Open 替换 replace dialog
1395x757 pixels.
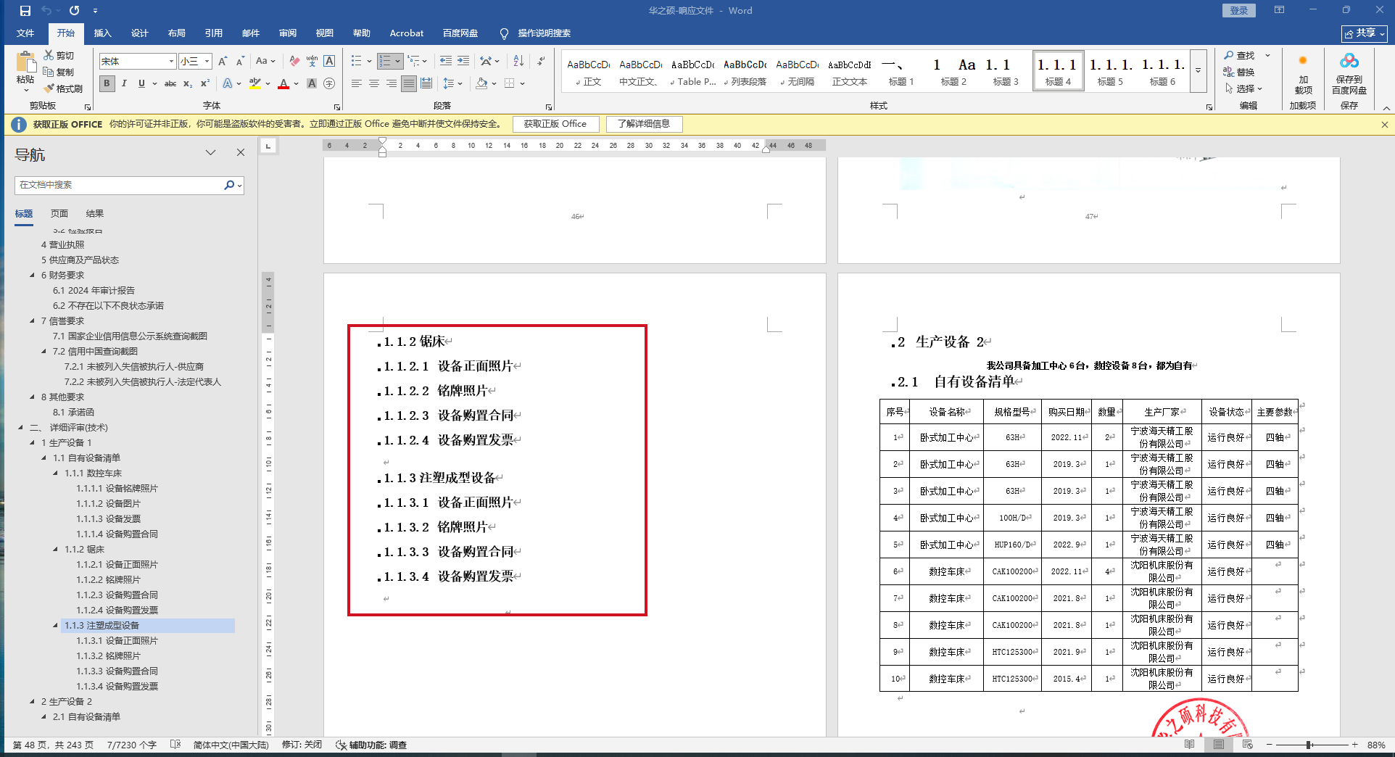(x=1239, y=72)
